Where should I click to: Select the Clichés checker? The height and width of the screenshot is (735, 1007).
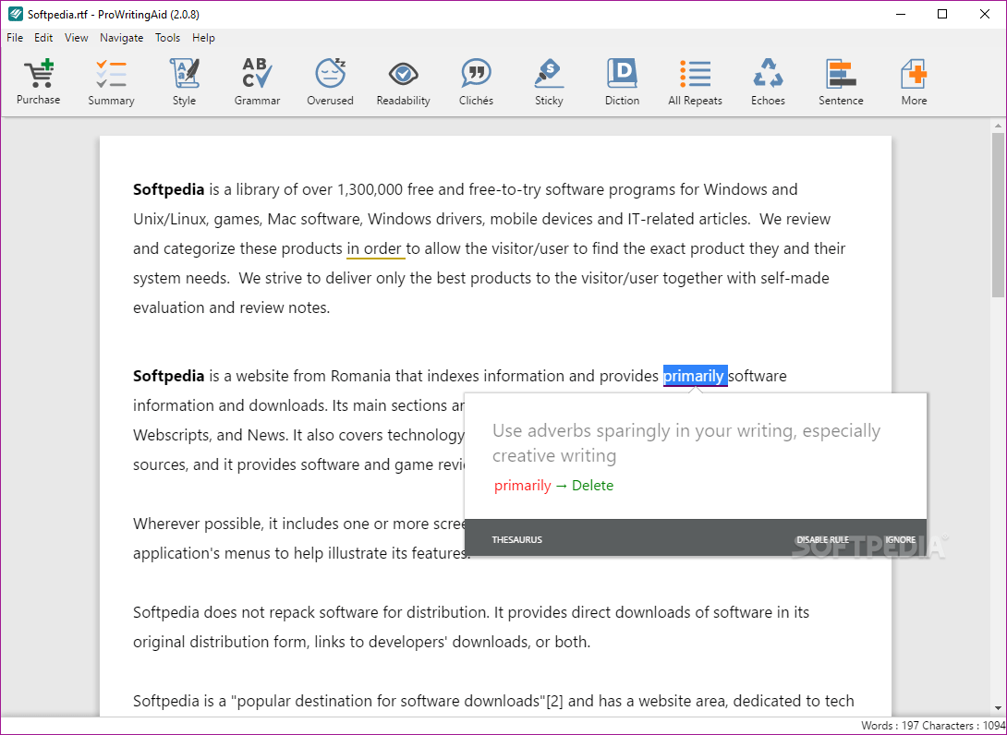point(476,80)
